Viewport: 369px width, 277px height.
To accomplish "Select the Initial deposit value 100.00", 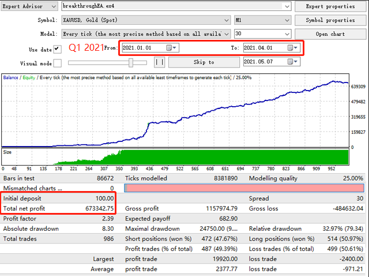I will click(104, 199).
